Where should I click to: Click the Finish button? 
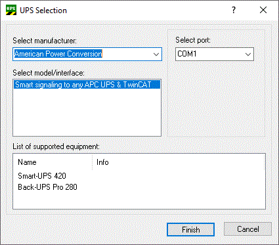click(x=190, y=229)
